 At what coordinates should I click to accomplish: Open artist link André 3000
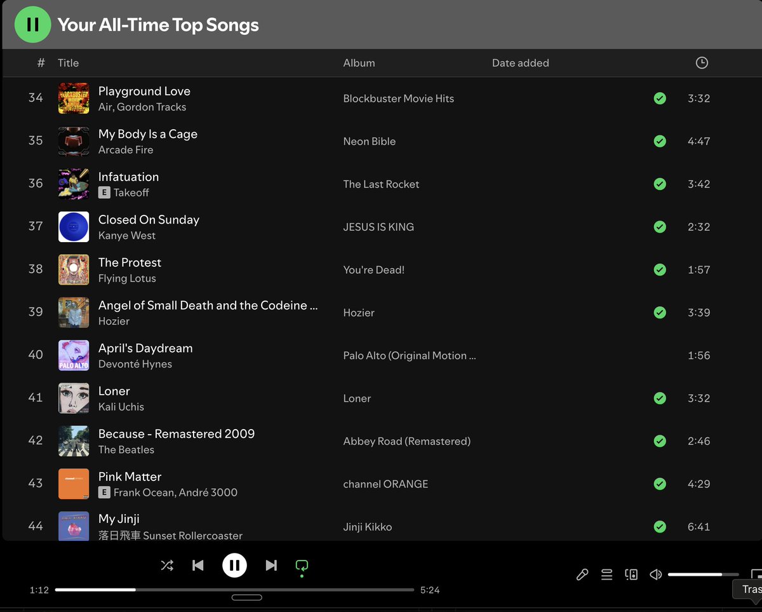pos(208,493)
